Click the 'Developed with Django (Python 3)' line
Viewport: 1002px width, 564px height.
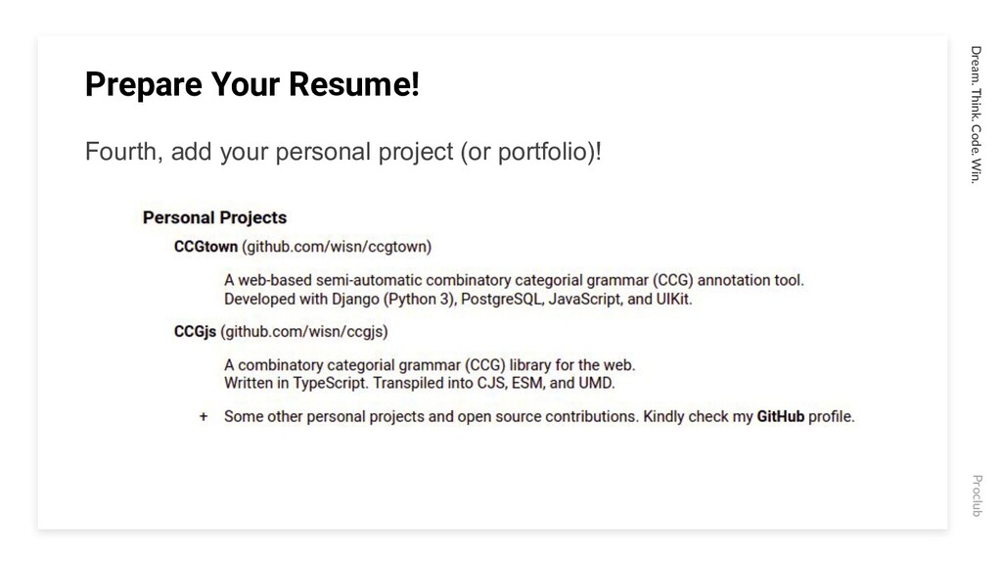coord(458,300)
